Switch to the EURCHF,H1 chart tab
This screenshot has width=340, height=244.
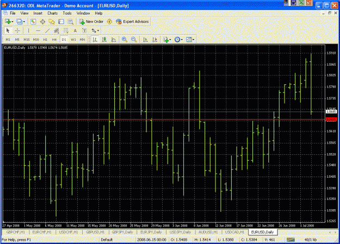(42, 232)
